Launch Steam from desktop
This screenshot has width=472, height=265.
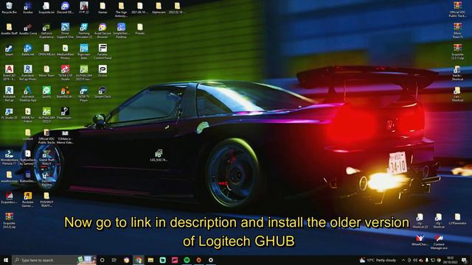tap(9, 51)
